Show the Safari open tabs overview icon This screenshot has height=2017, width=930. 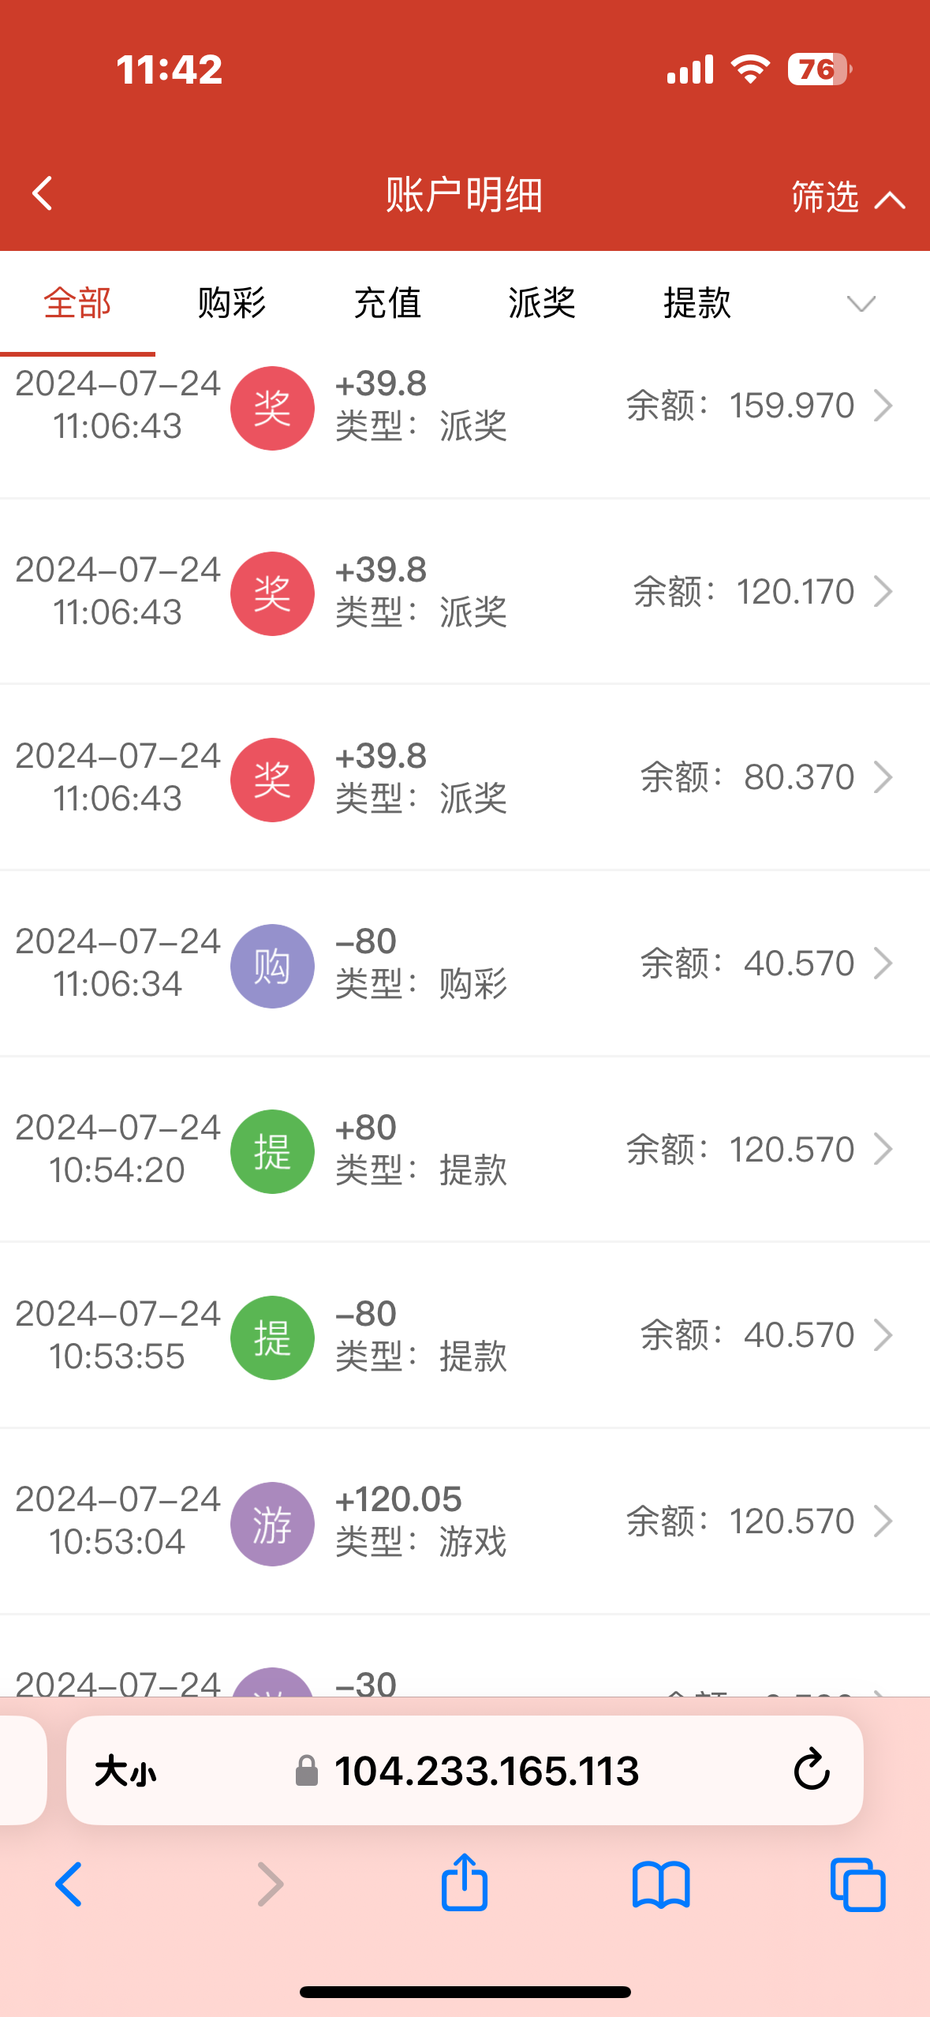pyautogui.click(x=857, y=1884)
